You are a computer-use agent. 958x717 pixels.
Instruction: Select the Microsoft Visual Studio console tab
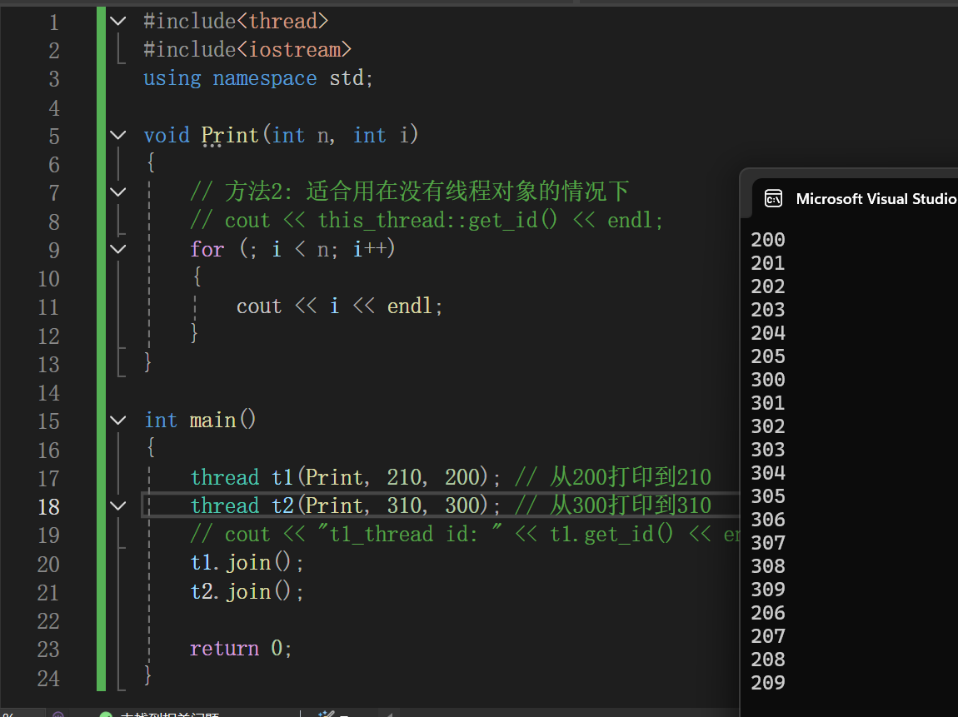point(877,198)
